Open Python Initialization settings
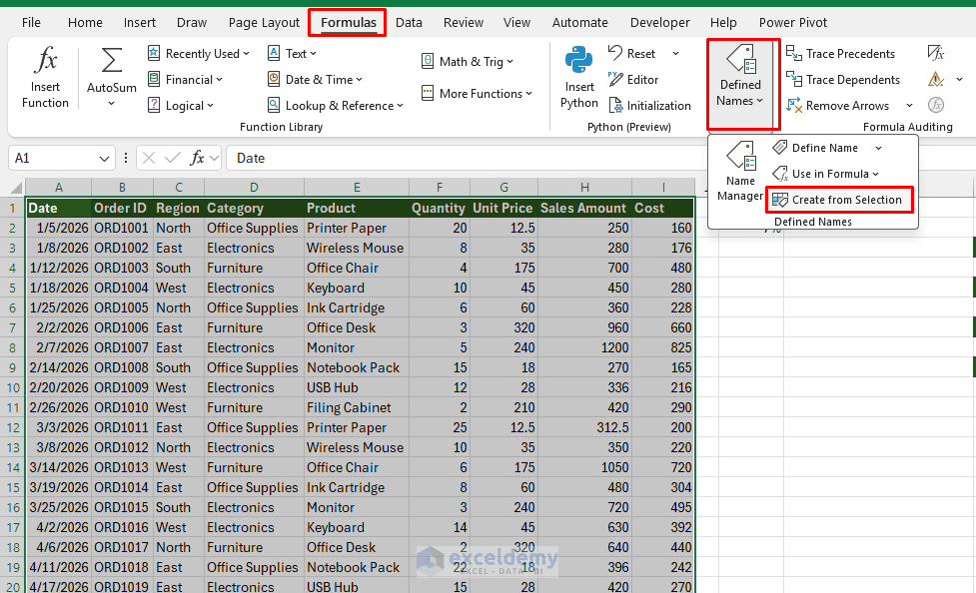 (650, 106)
